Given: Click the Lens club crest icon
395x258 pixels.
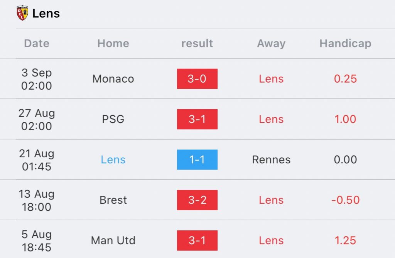Looking at the screenshot, I should point(22,13).
